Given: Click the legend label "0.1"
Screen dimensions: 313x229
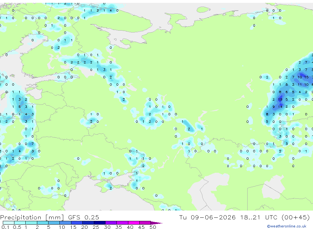Looking at the screenshot, I should [5, 227].
